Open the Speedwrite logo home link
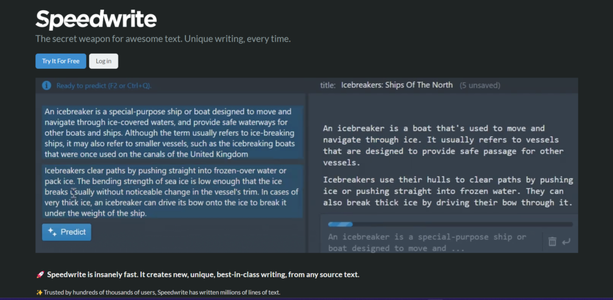This screenshot has height=300, width=613. pyautogui.click(x=96, y=19)
